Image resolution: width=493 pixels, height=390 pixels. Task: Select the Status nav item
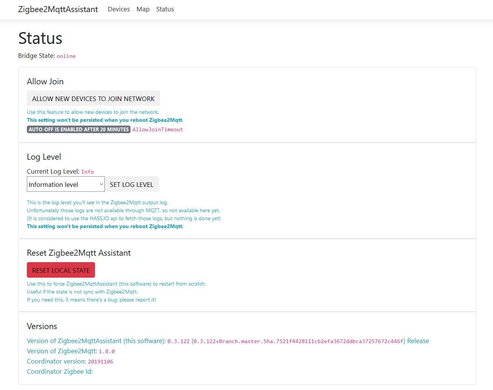click(x=165, y=9)
